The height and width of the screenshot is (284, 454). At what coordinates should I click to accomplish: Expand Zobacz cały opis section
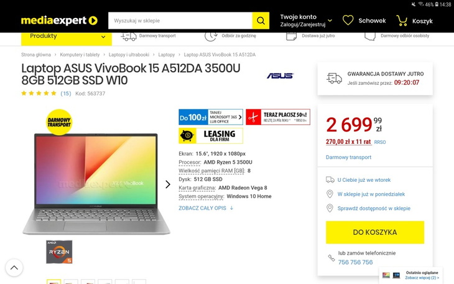coord(206,208)
